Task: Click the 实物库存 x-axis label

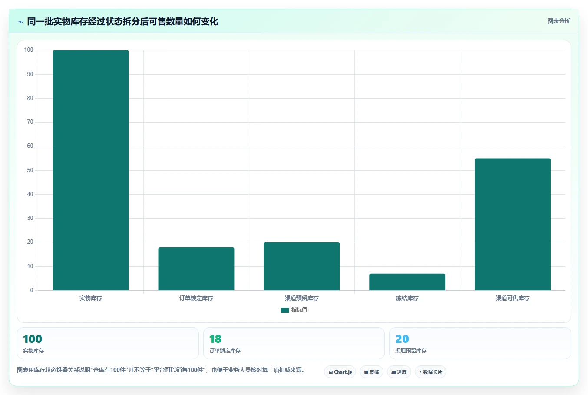Action: point(91,298)
